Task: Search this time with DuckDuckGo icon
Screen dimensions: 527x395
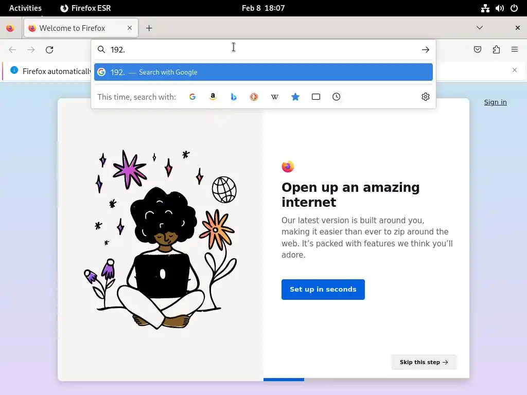Action: click(x=254, y=97)
